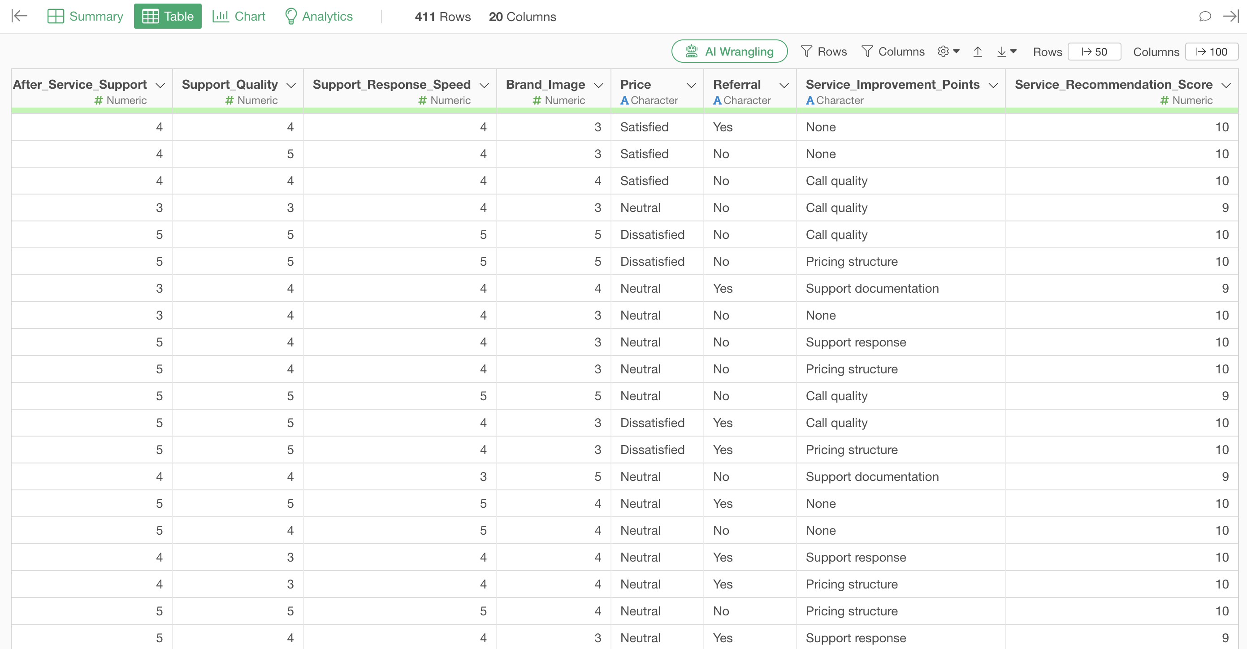Viewport: 1247px width, 649px height.
Task: Open the Rows filter funnel
Action: (x=823, y=51)
